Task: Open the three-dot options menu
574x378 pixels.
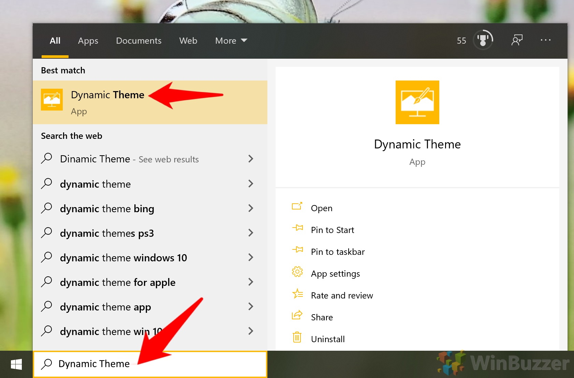Action: pyautogui.click(x=546, y=40)
